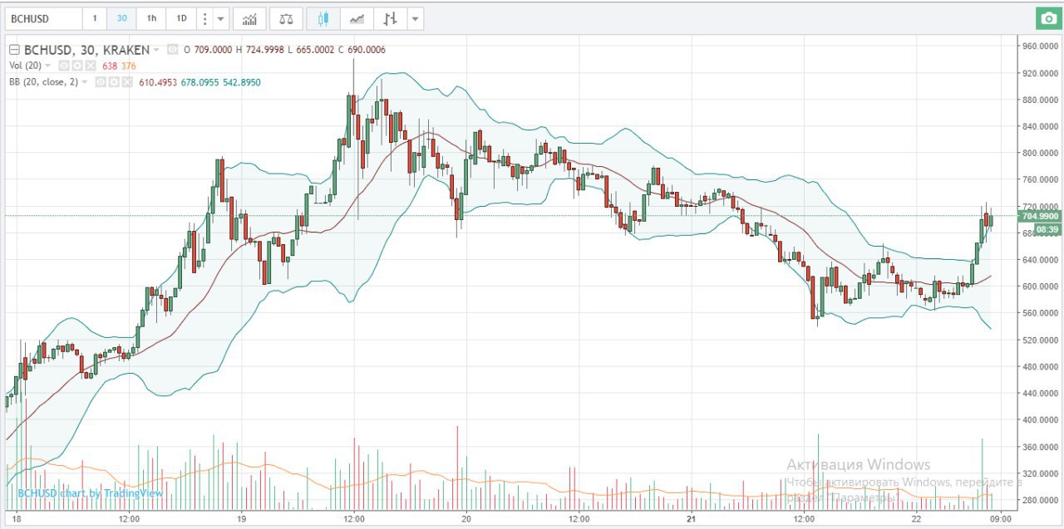Click date label 19 on time axis
1064x529 pixels.
click(x=240, y=518)
